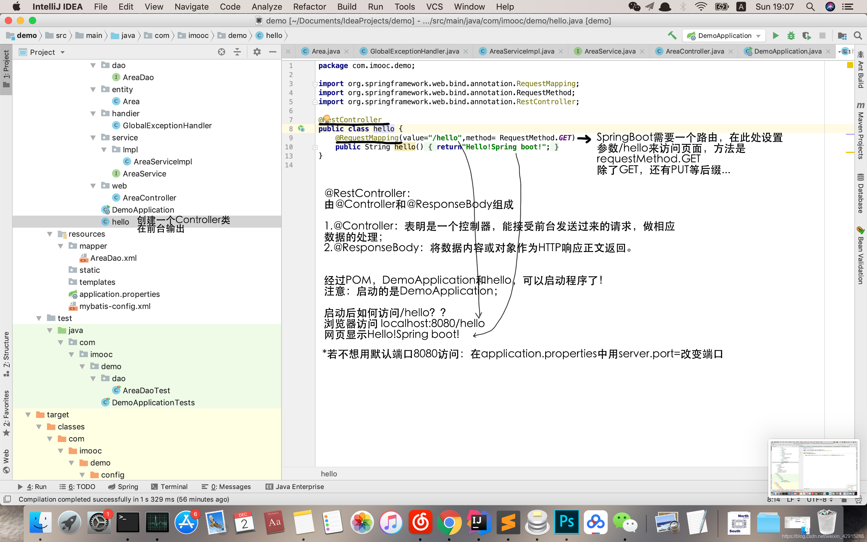Click the Stop process icon
867x542 pixels.
(822, 36)
